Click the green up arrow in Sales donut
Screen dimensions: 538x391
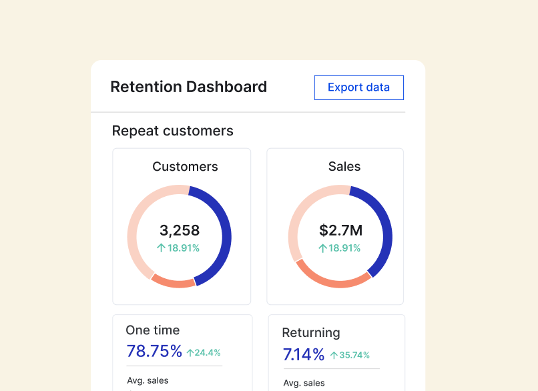point(322,248)
